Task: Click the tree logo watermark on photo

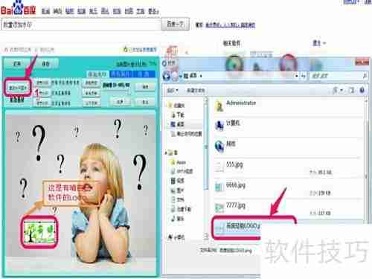Action: pyautogui.click(x=39, y=232)
